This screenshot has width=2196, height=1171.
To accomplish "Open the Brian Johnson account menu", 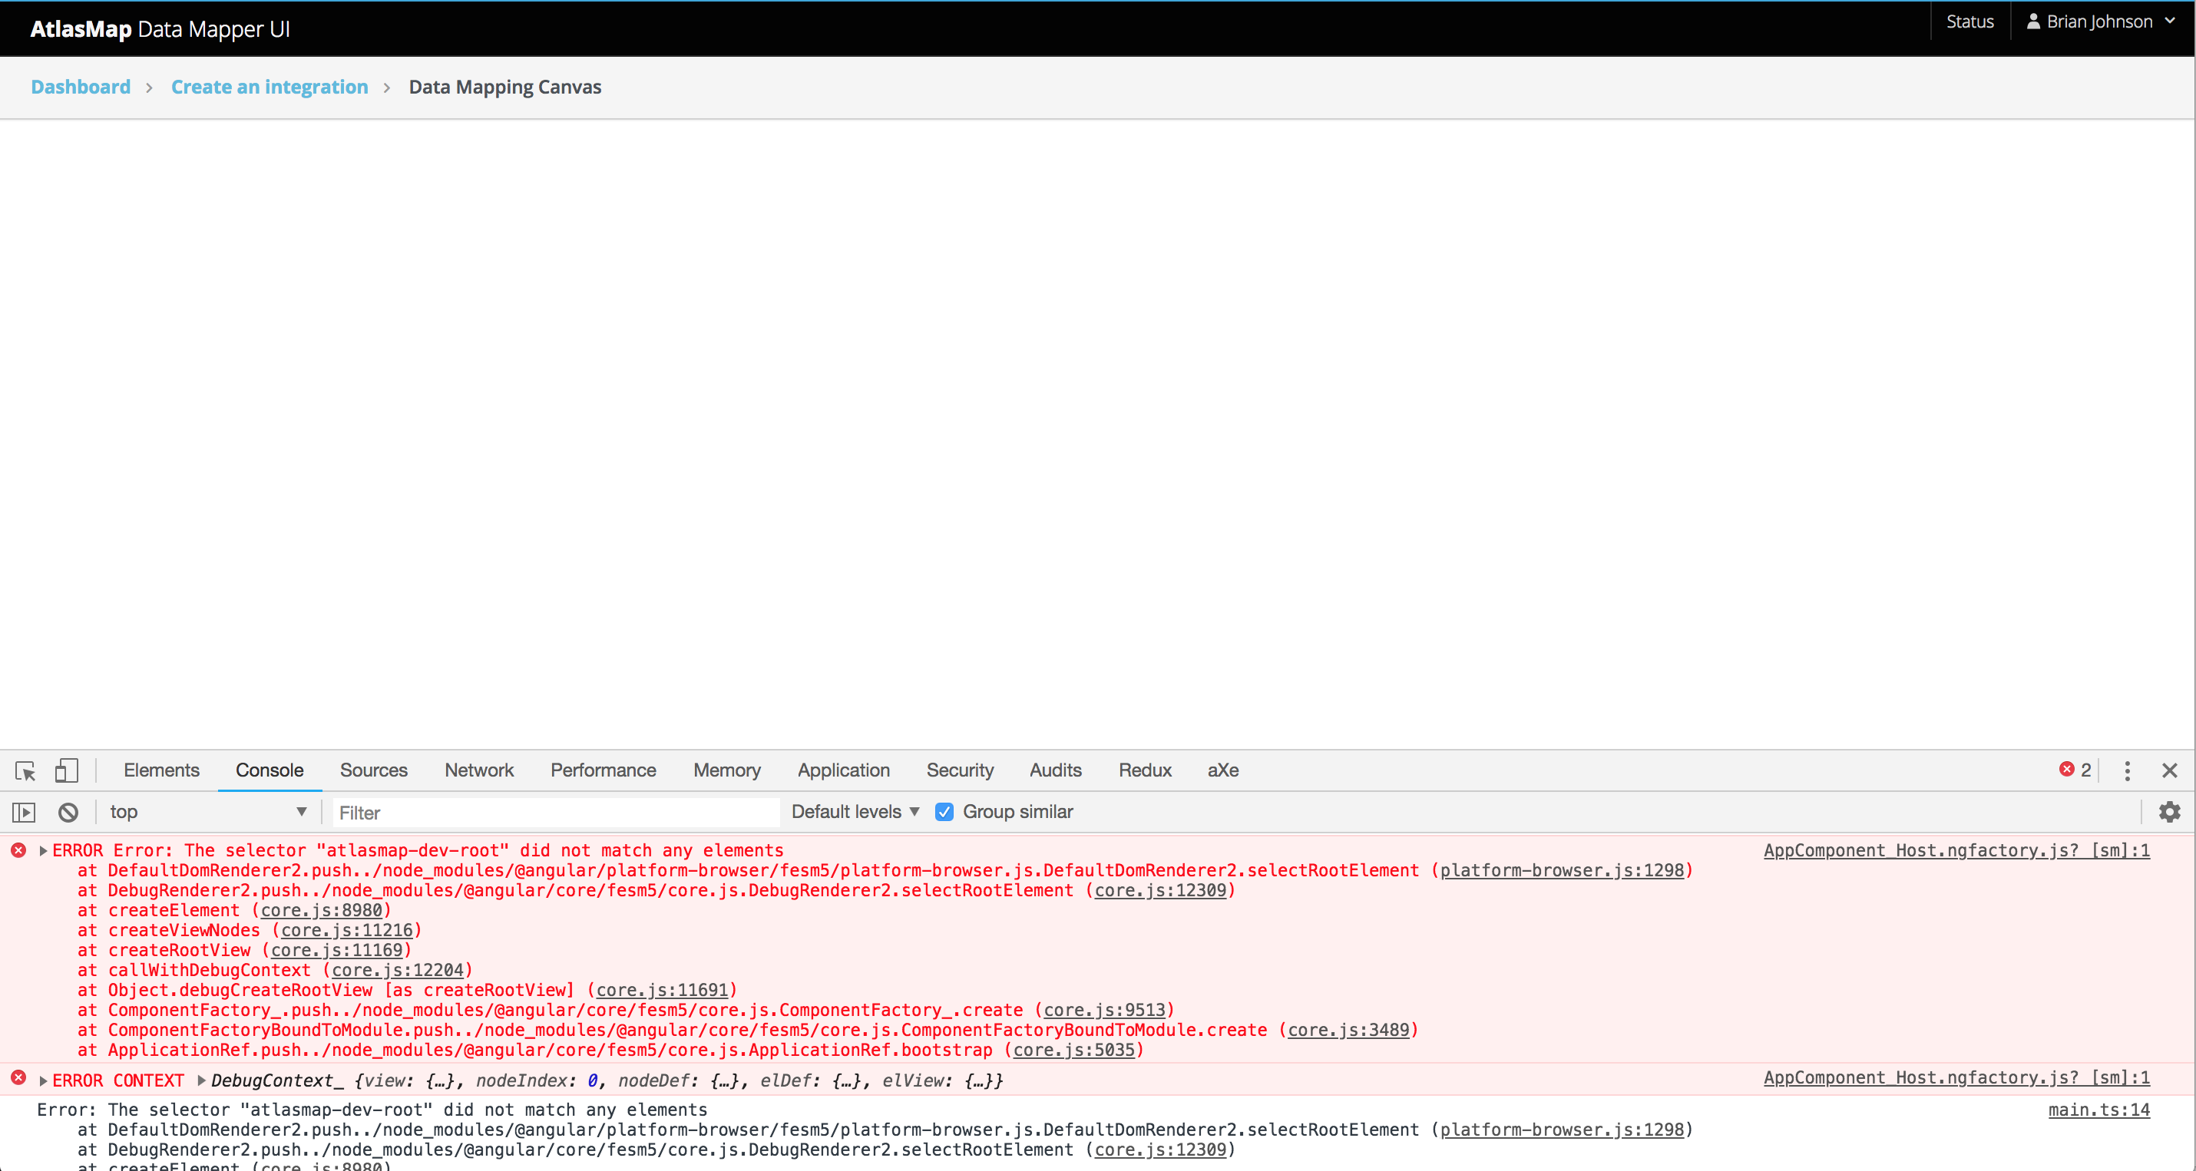I will [x=2101, y=21].
